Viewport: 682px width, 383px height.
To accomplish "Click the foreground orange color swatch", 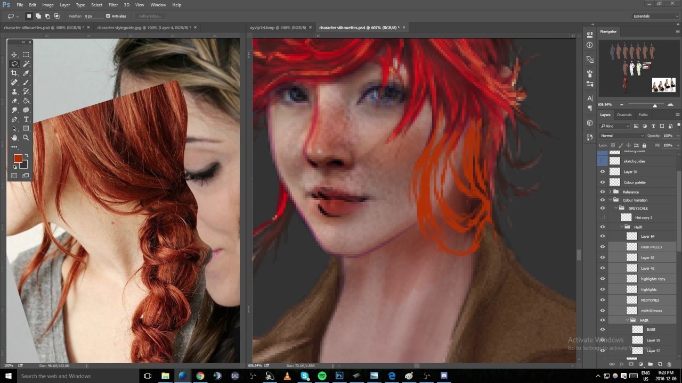I will 18,159.
